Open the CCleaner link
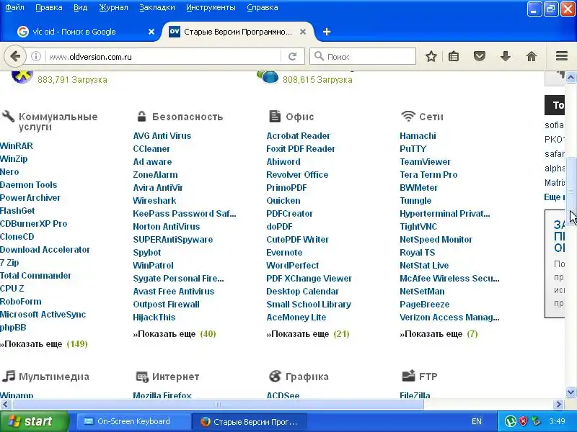Screen dimensions: 577x432 click(x=151, y=149)
